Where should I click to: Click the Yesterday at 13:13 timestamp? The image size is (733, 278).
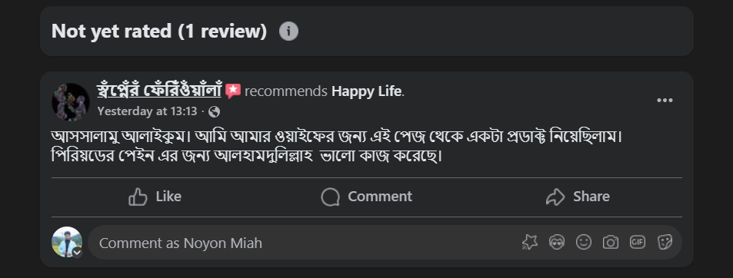147,111
